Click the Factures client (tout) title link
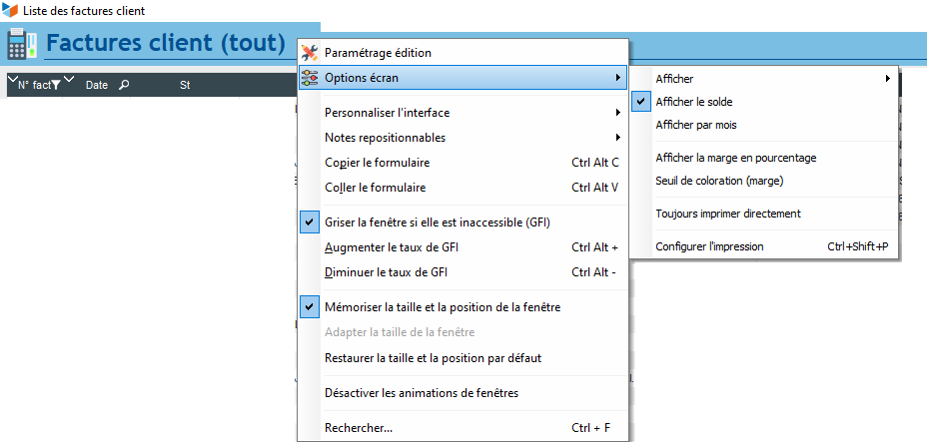Image resolution: width=927 pixels, height=442 pixels. point(166,45)
